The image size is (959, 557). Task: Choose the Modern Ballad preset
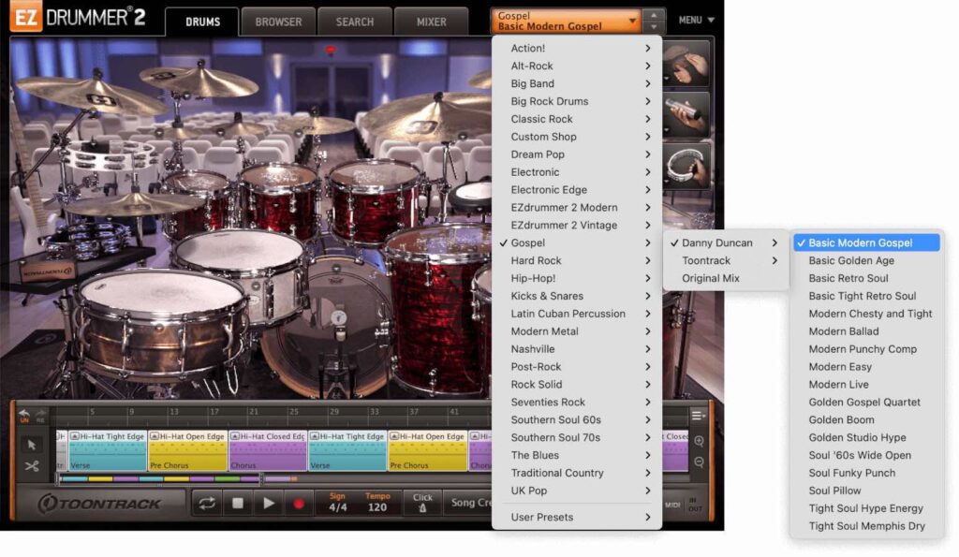866,331
